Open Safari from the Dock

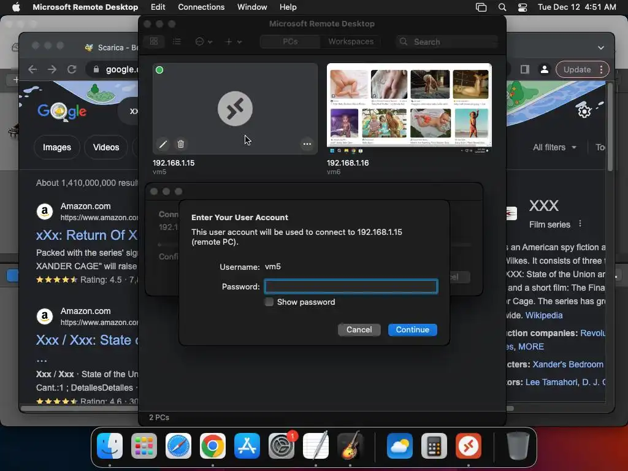tap(178, 446)
